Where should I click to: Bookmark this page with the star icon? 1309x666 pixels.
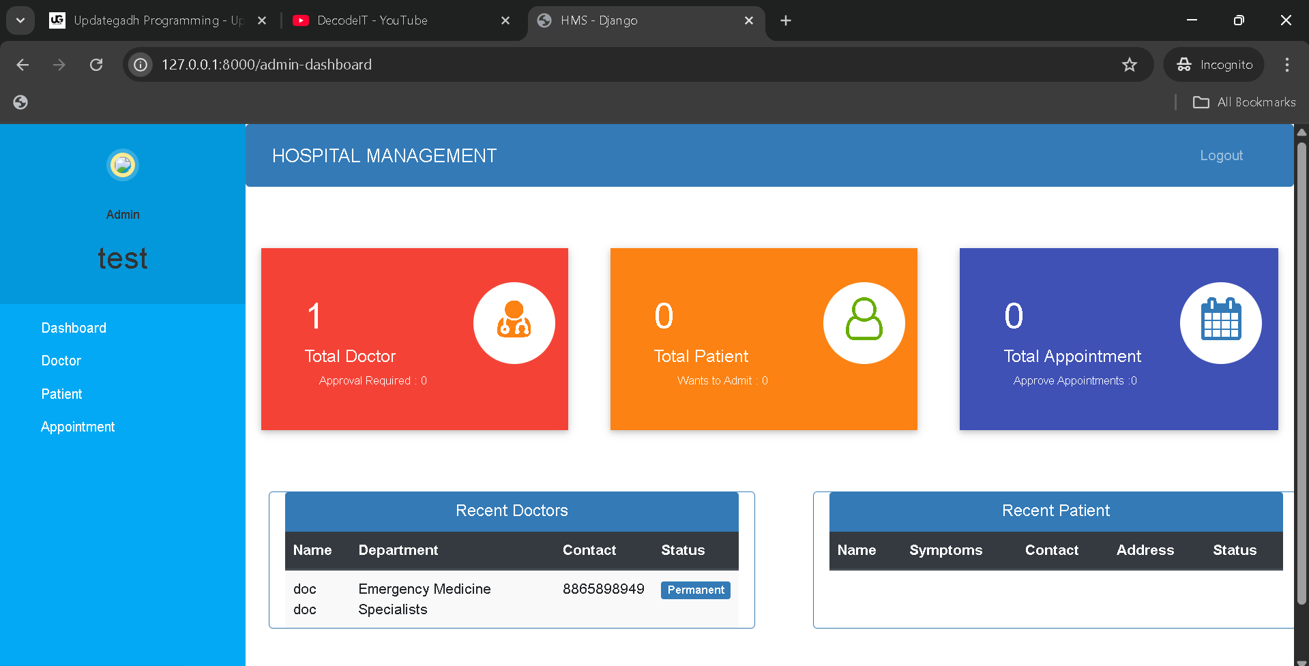pyautogui.click(x=1130, y=65)
